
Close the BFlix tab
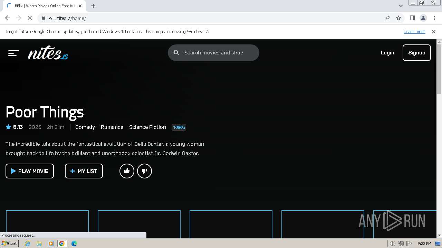click(x=80, y=6)
